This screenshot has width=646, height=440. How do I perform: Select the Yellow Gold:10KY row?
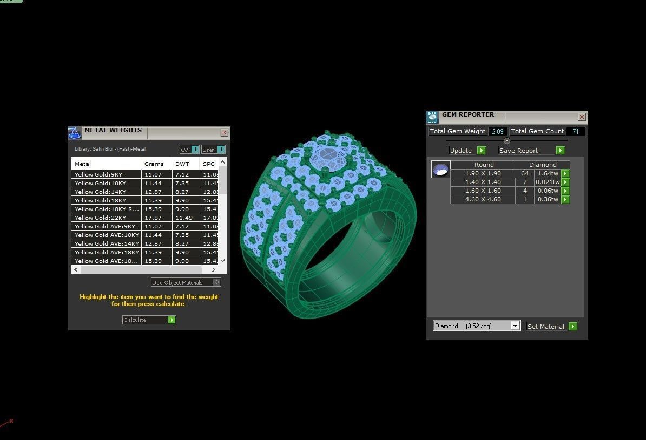point(144,183)
